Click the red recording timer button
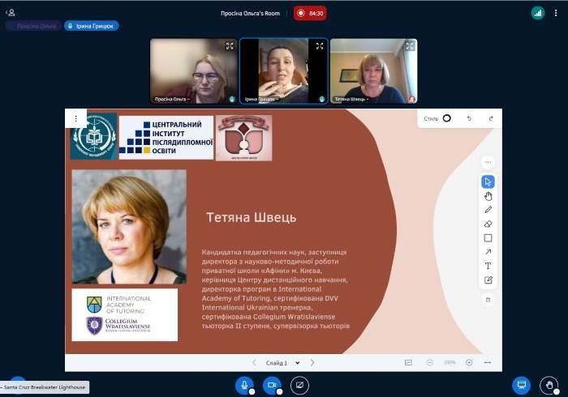 (310, 13)
